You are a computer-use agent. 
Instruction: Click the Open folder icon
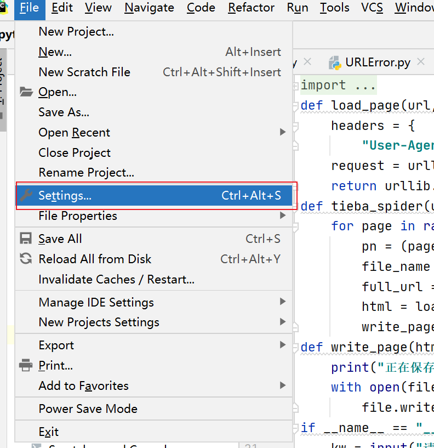(x=26, y=92)
